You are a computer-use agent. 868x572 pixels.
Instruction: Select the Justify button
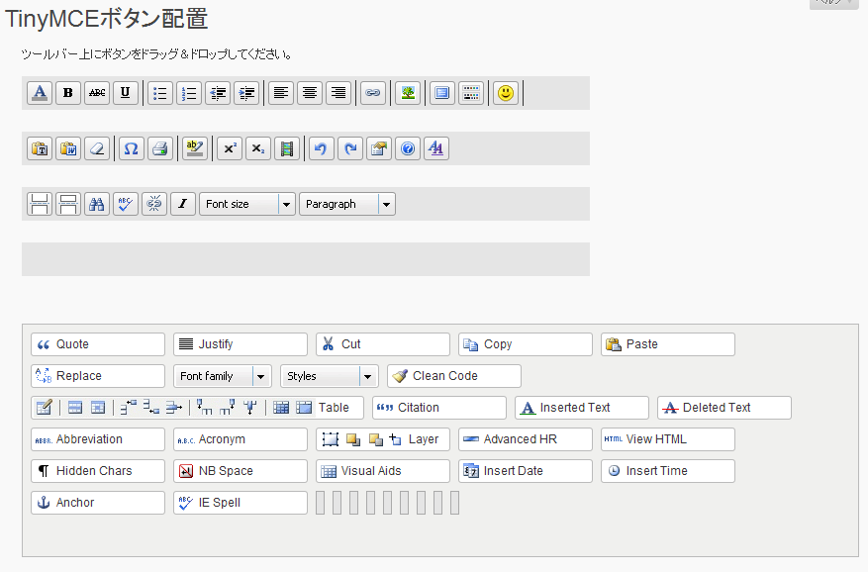241,344
